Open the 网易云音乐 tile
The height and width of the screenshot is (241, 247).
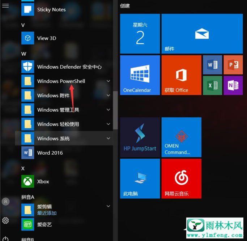click(181, 178)
